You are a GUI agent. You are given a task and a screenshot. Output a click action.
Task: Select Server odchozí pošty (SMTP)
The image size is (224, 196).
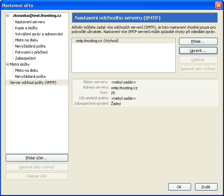pos(33,83)
